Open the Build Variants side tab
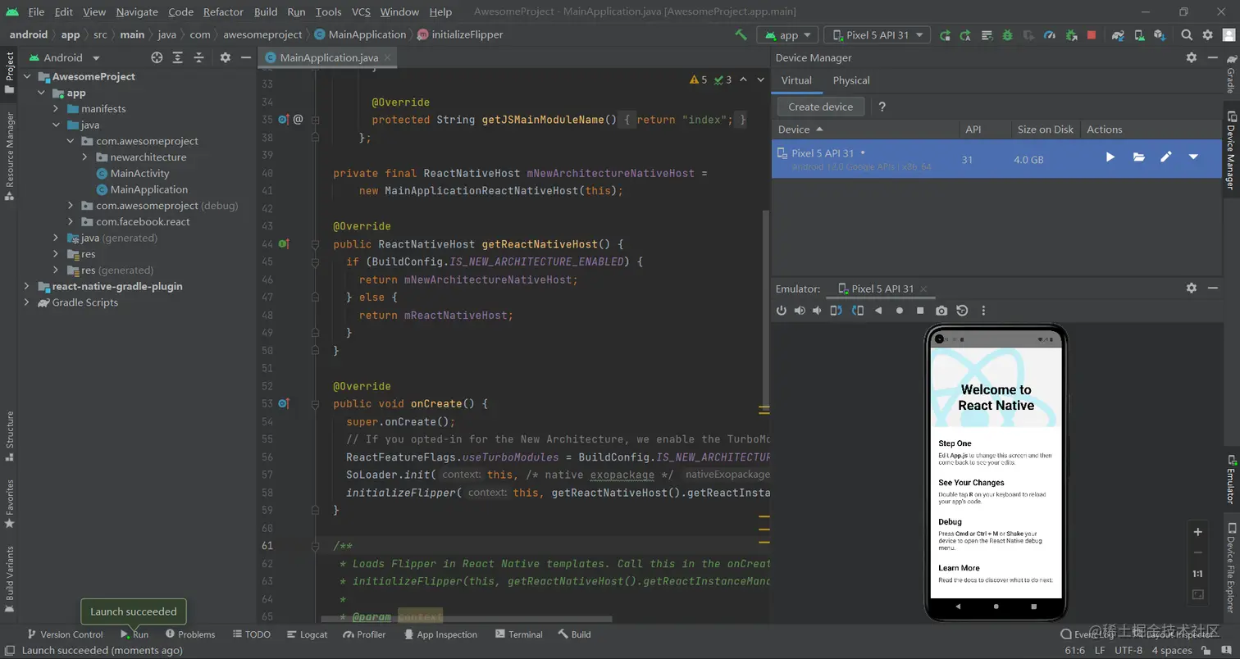Screen dimensions: 1240x659 [x=10, y=578]
